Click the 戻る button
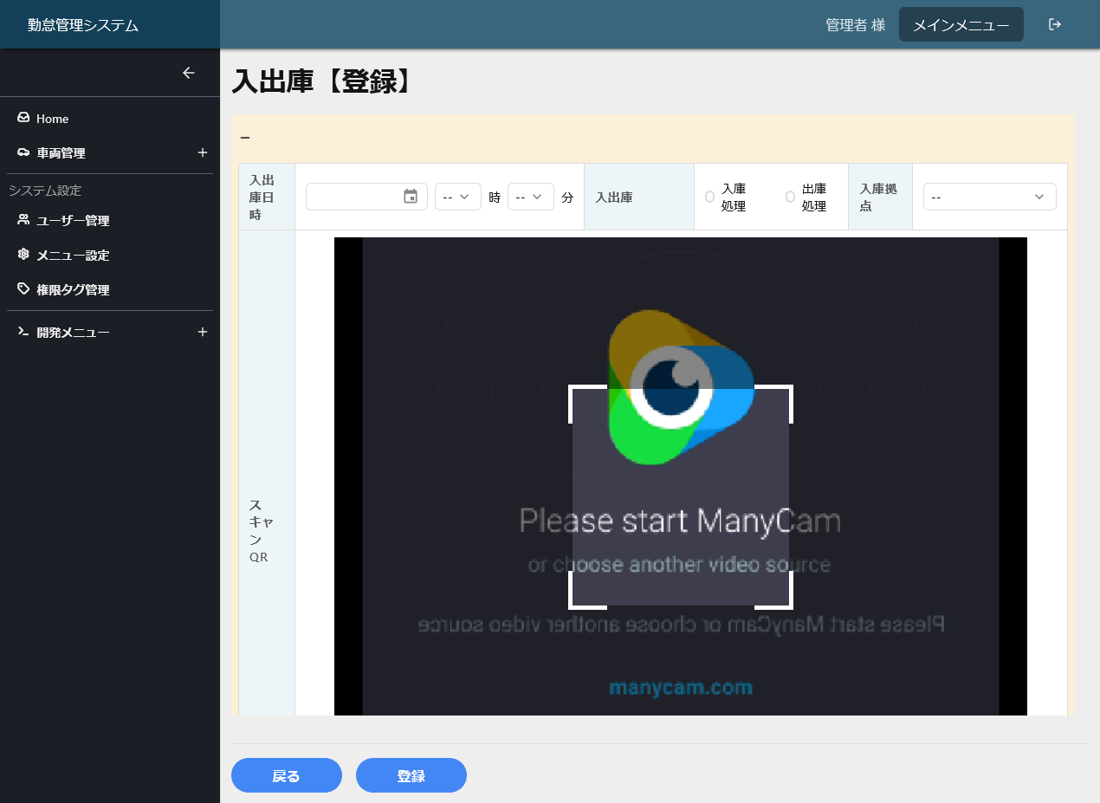This screenshot has height=803, width=1100. pos(287,775)
